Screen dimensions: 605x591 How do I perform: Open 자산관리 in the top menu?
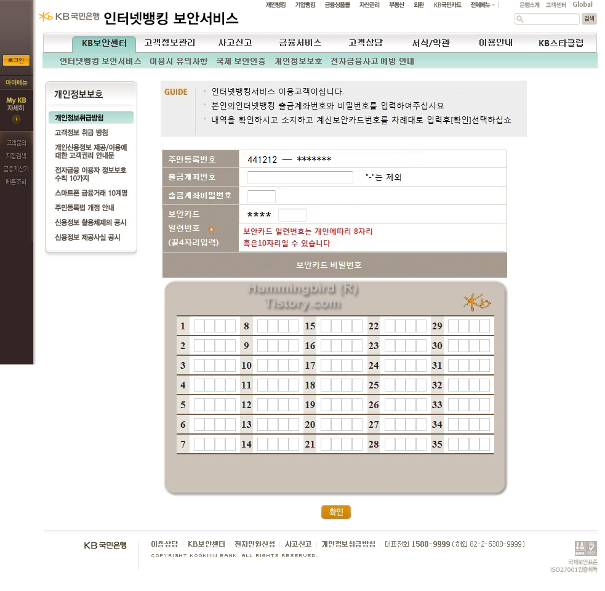click(369, 5)
